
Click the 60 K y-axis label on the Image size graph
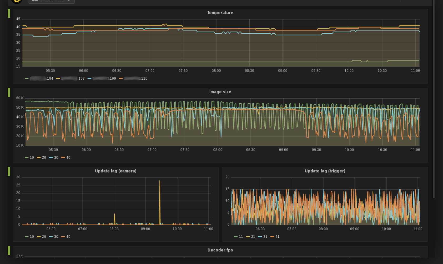pyautogui.click(x=20, y=98)
